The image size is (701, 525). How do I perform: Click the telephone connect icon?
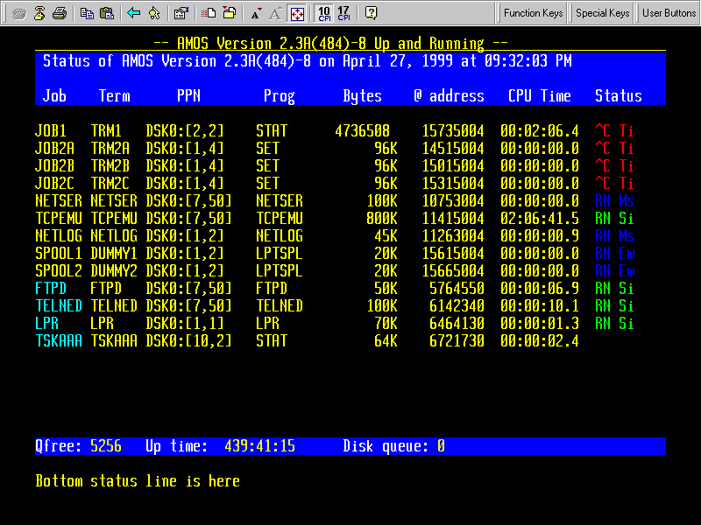tap(18, 13)
